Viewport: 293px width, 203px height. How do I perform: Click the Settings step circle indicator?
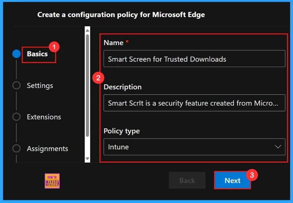point(17,85)
